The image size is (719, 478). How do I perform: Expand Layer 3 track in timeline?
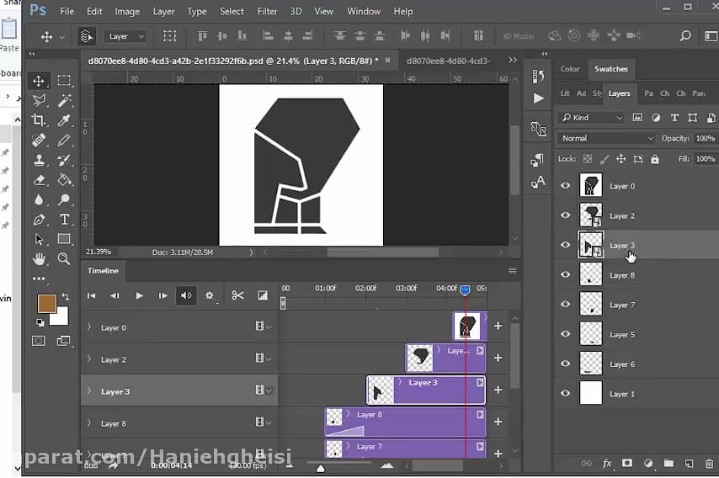(x=89, y=391)
